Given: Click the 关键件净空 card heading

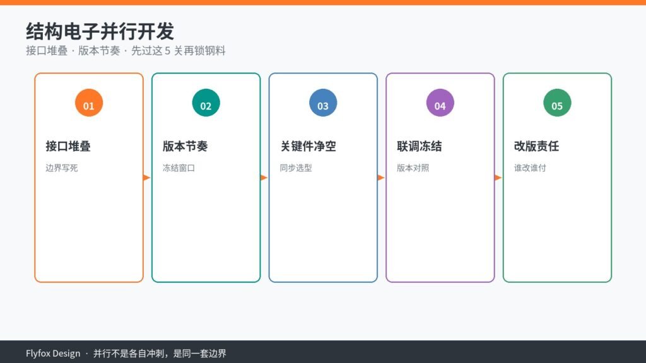Looking at the screenshot, I should (x=308, y=146).
